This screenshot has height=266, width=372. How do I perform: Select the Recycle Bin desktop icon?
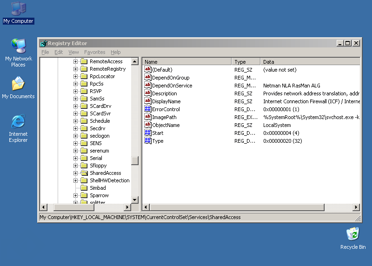(353, 238)
